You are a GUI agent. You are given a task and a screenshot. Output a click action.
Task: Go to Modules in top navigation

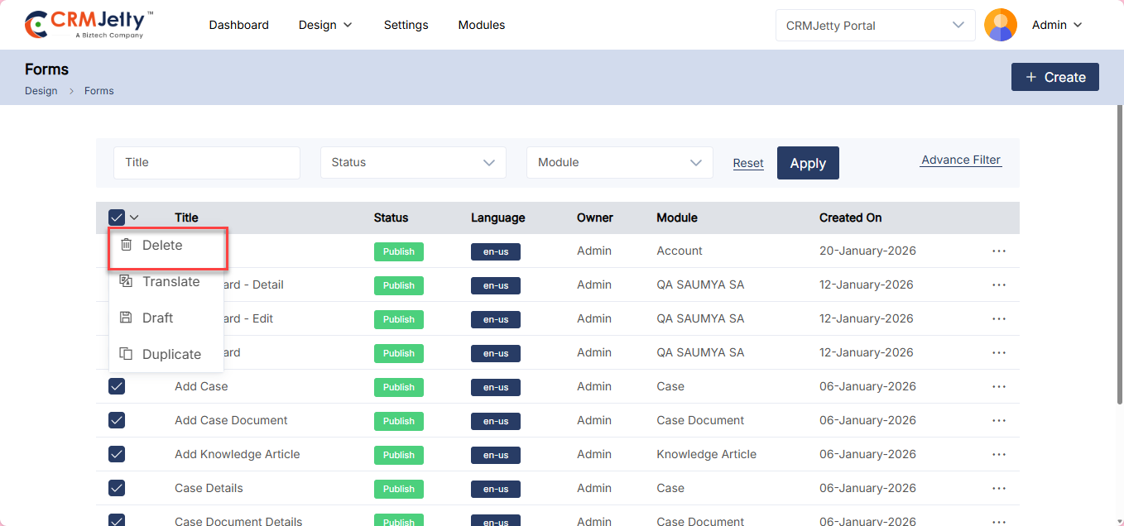pyautogui.click(x=482, y=25)
